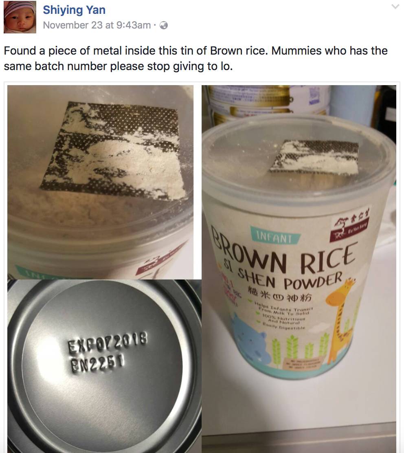Open the post options chevron menu
The height and width of the screenshot is (453, 404).
(395, 7)
